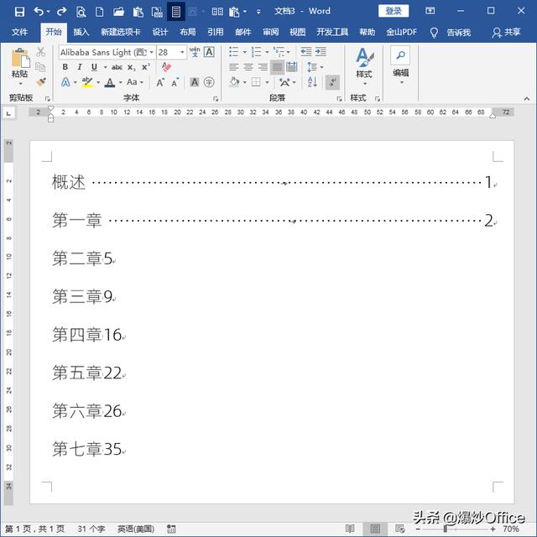Click the 31 个字 word count
537x537 pixels.
[91, 529]
